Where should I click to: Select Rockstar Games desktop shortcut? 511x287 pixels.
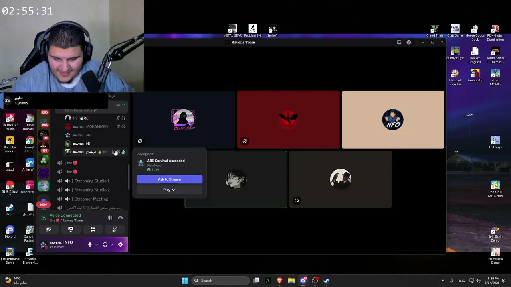tap(10, 145)
